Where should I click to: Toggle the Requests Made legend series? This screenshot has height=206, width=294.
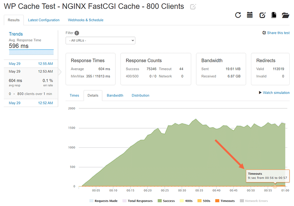pos(104,201)
